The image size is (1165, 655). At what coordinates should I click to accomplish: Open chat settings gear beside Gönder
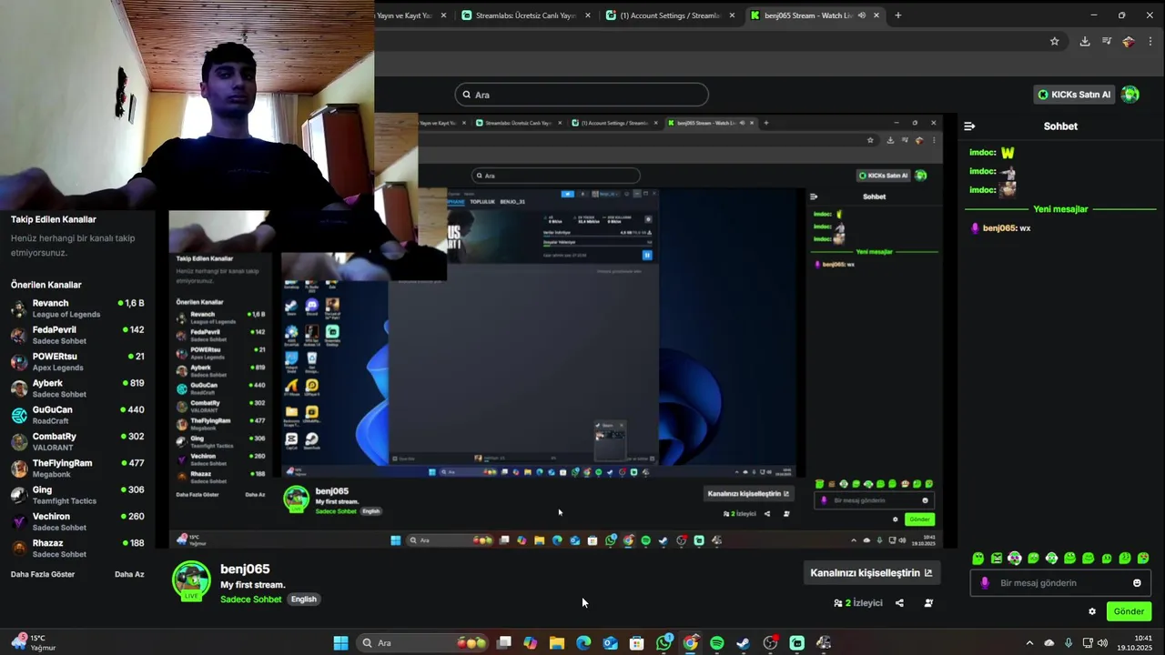(1092, 611)
